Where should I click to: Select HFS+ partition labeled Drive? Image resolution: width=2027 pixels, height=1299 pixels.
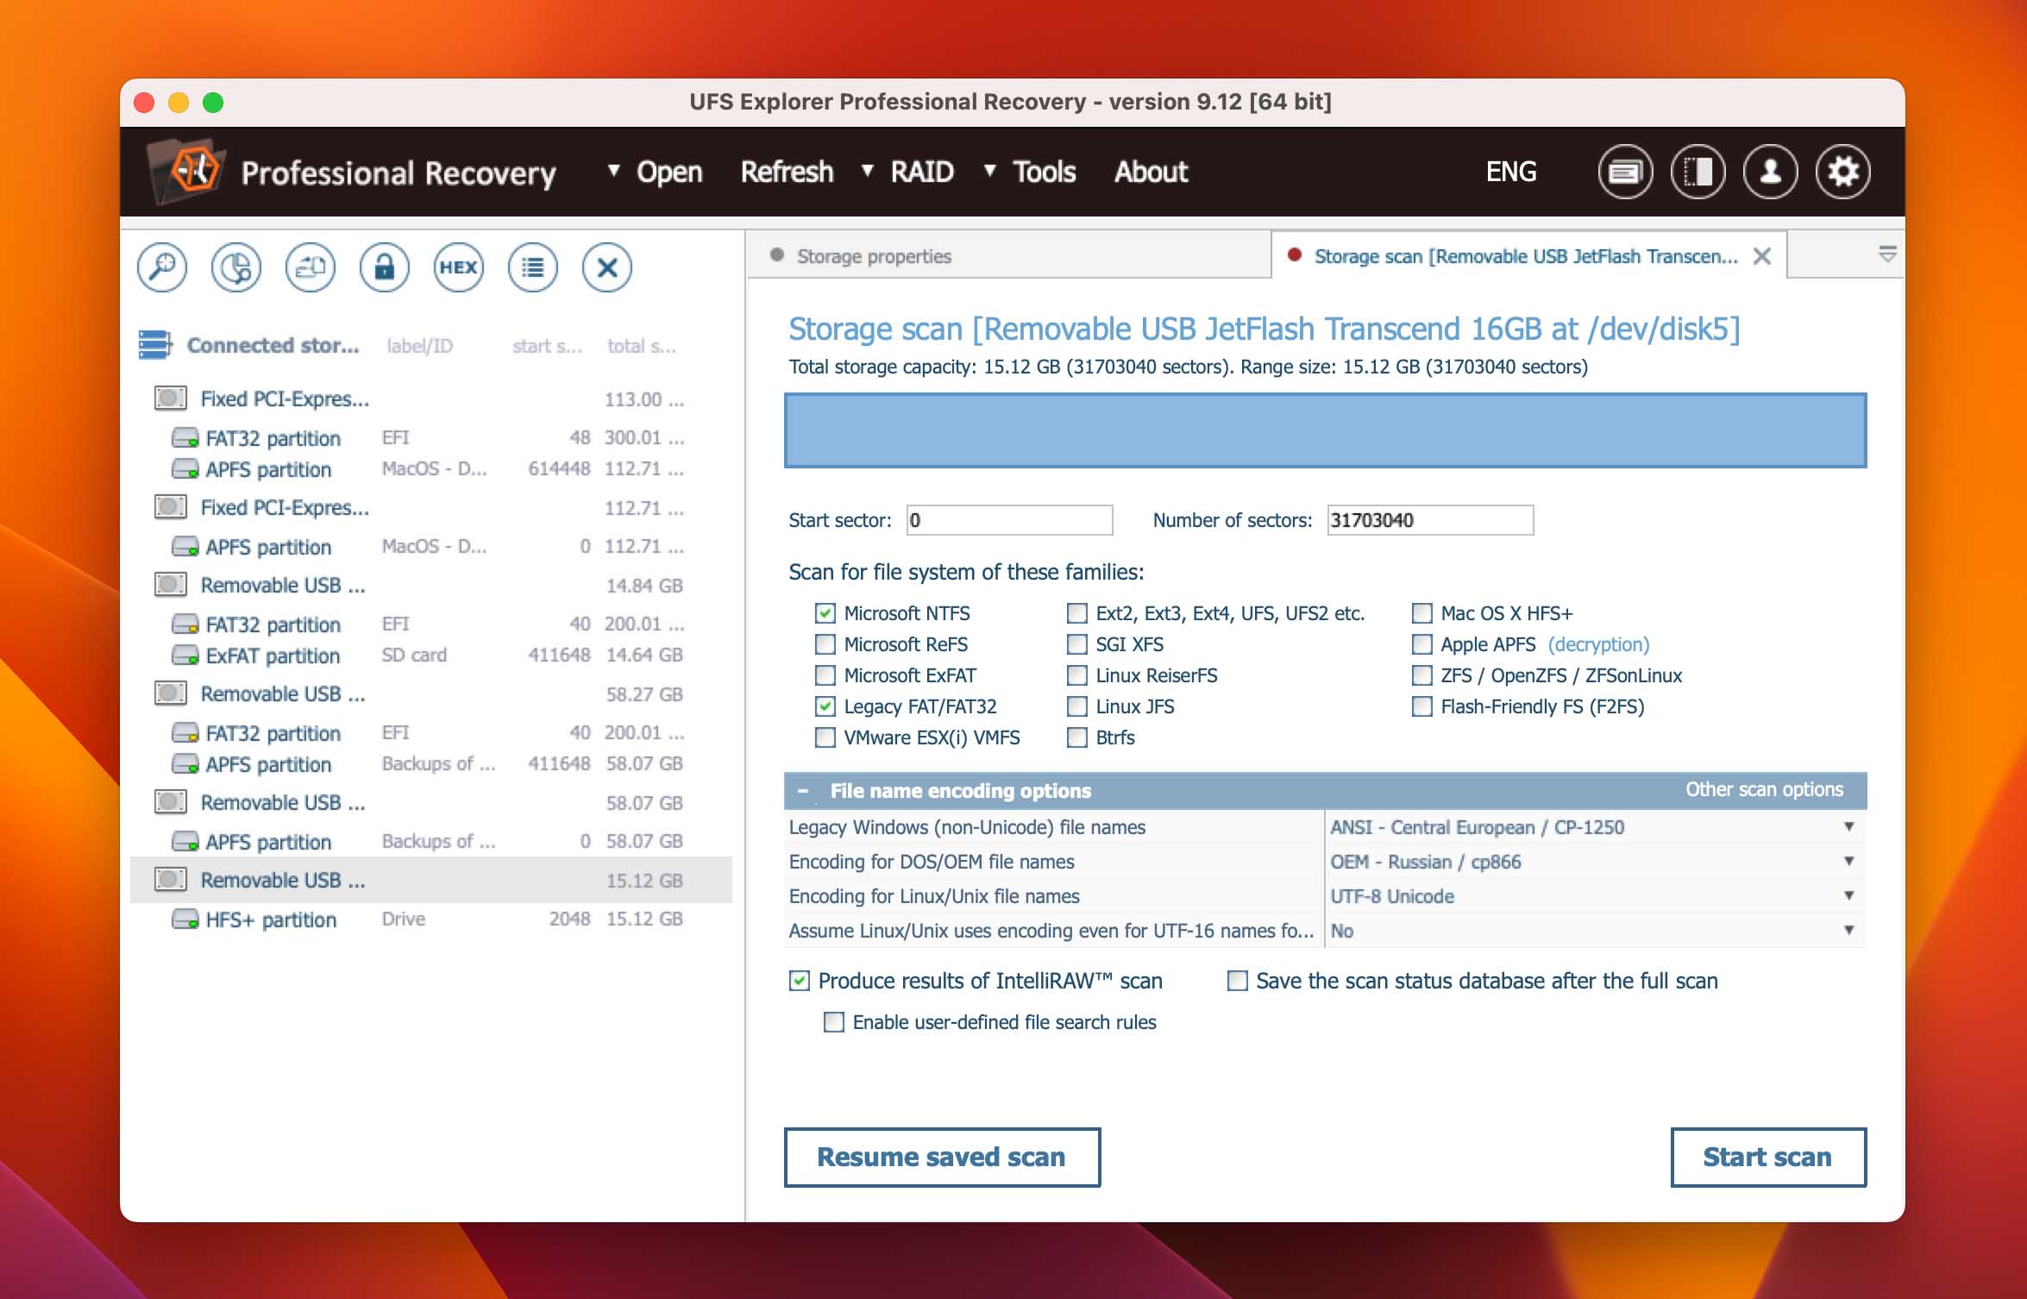pos(431,919)
